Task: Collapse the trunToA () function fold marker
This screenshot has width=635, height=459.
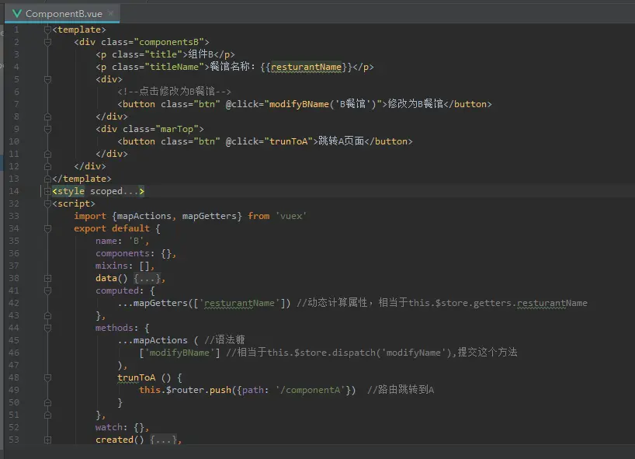Action: click(x=47, y=377)
